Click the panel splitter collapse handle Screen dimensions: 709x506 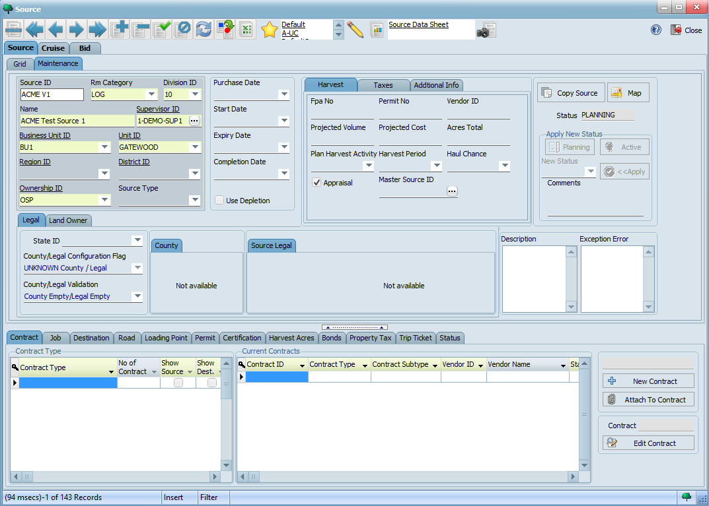(x=355, y=327)
